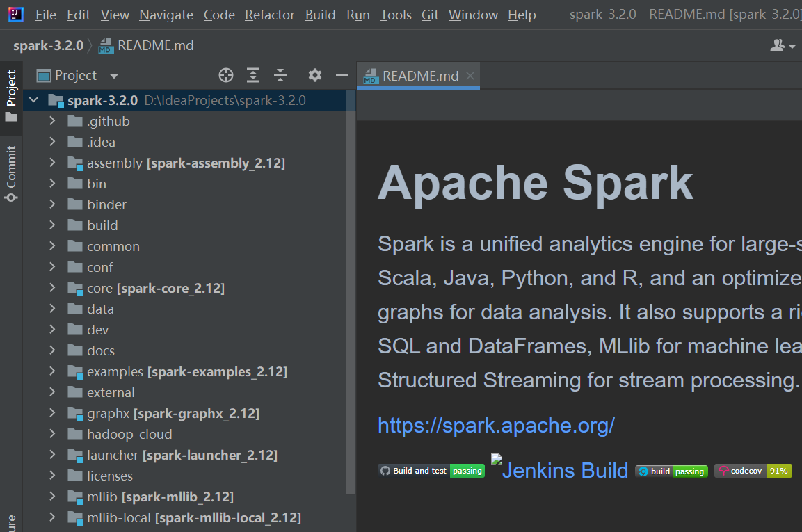Click README.md in the breadcrumb bar
Viewport: 802px width, 532px height.
pyautogui.click(x=156, y=46)
